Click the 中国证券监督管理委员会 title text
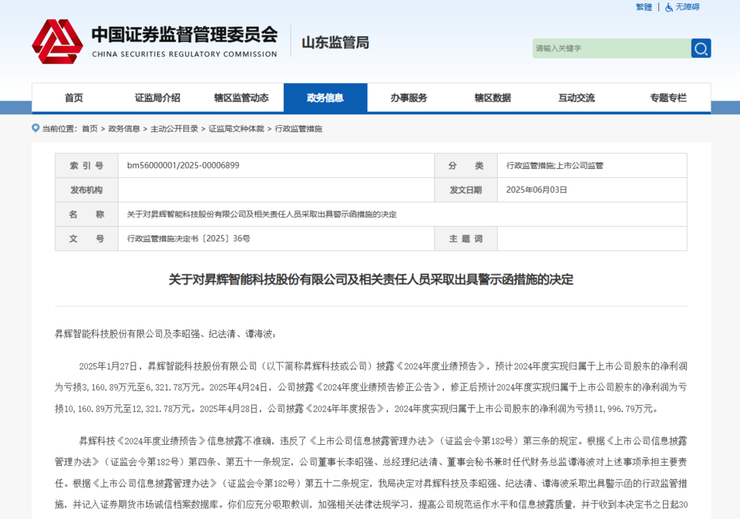This screenshot has height=519, width=740. tap(184, 35)
